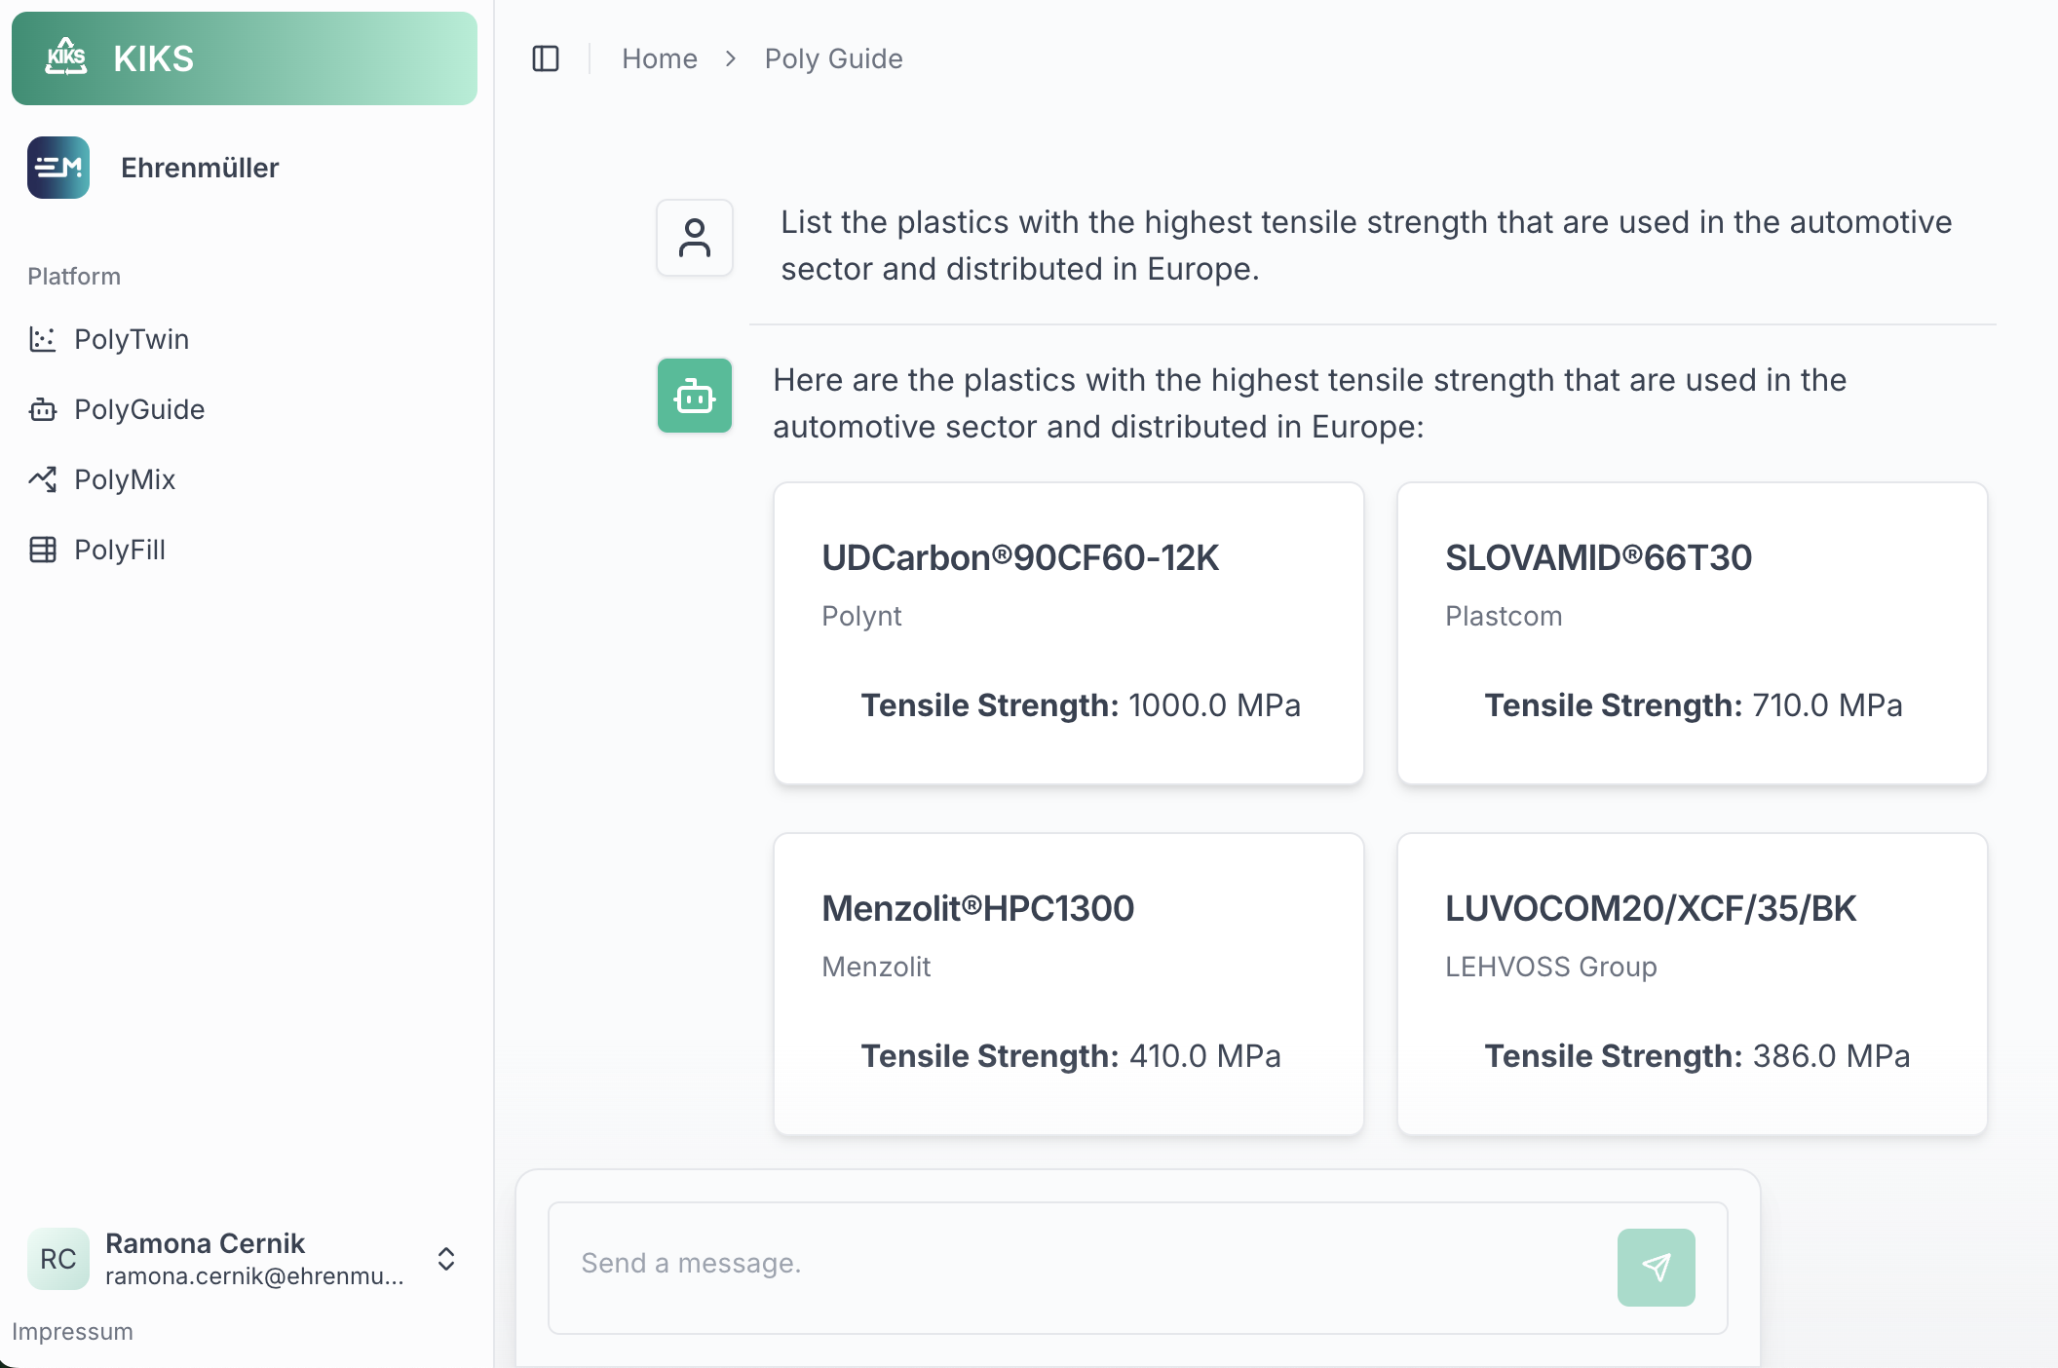This screenshot has height=1368, width=2058.
Task: Click the KIKS logo icon
Action: 66,57
